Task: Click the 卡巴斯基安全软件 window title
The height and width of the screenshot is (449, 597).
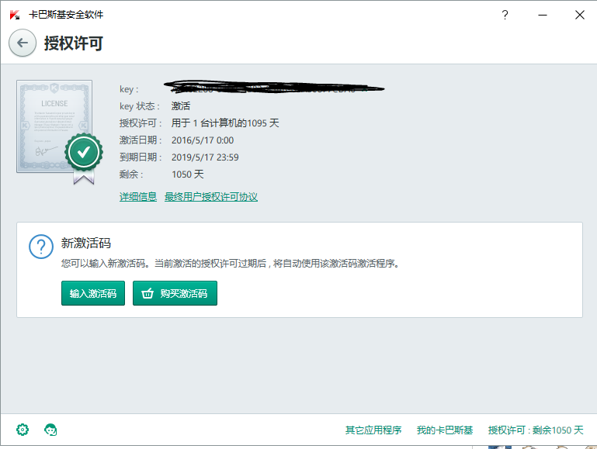Action: [66, 15]
